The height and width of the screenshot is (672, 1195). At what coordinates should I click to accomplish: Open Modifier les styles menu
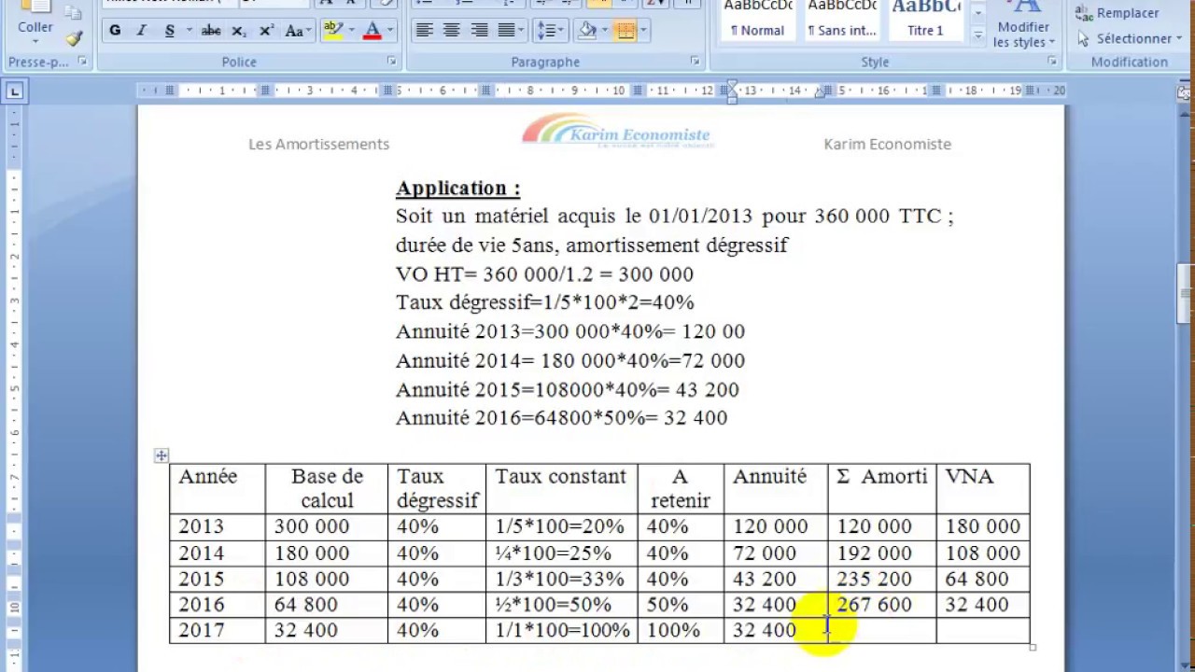pyautogui.click(x=1023, y=26)
